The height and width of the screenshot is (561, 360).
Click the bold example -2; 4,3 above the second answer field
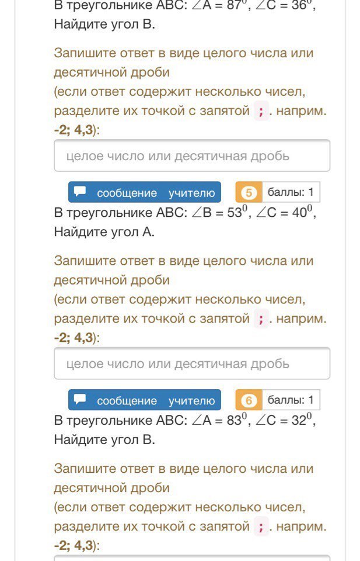click(74, 338)
